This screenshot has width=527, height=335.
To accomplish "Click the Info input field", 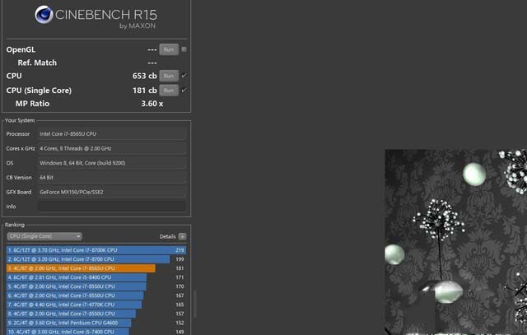I will (x=112, y=207).
